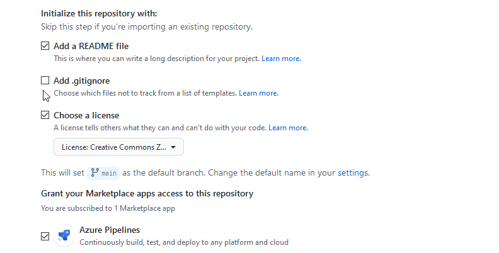Open Learn more link about licenses
The height and width of the screenshot is (253, 499).
tap(288, 128)
